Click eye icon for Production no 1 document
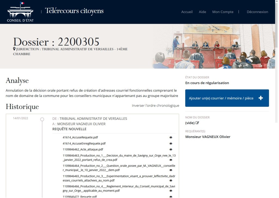The width and height of the screenshot is (279, 198). click(171, 160)
